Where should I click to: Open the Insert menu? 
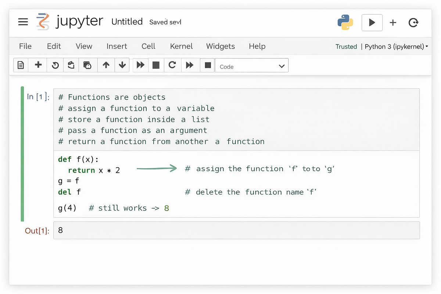tap(117, 46)
